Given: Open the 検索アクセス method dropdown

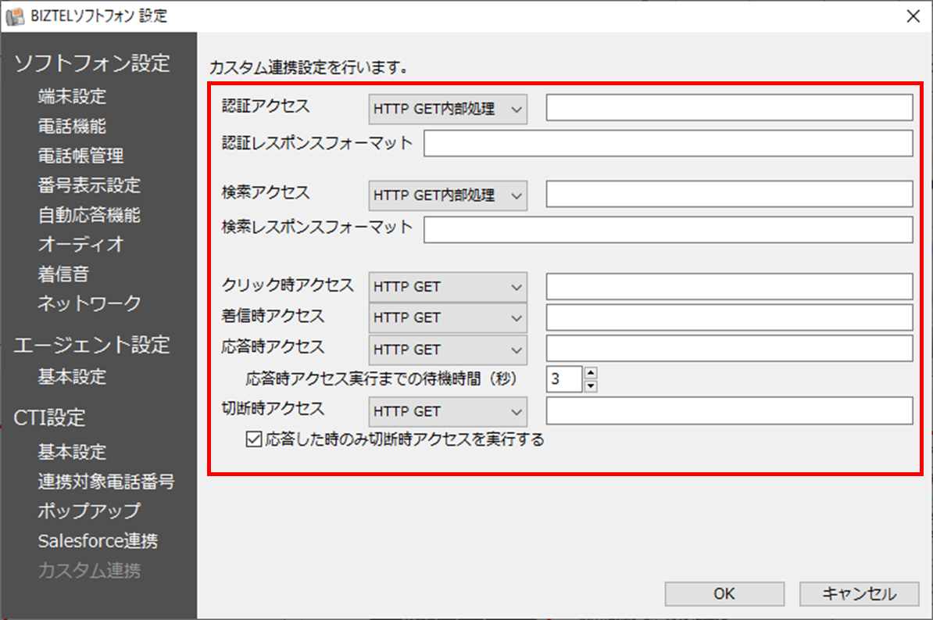Looking at the screenshot, I should (x=447, y=195).
